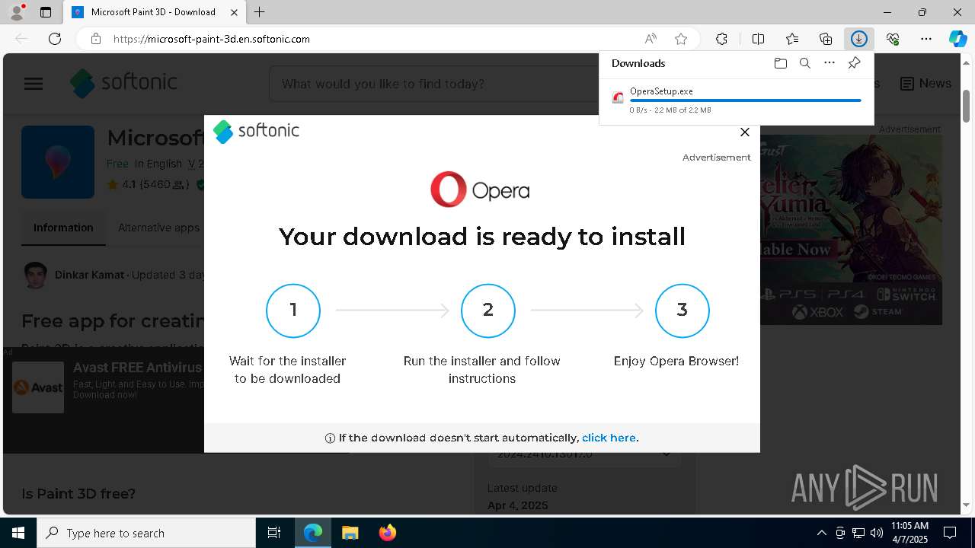The width and height of the screenshot is (975, 548).
Task: Open the Copilot sidebar
Action: coord(958,39)
